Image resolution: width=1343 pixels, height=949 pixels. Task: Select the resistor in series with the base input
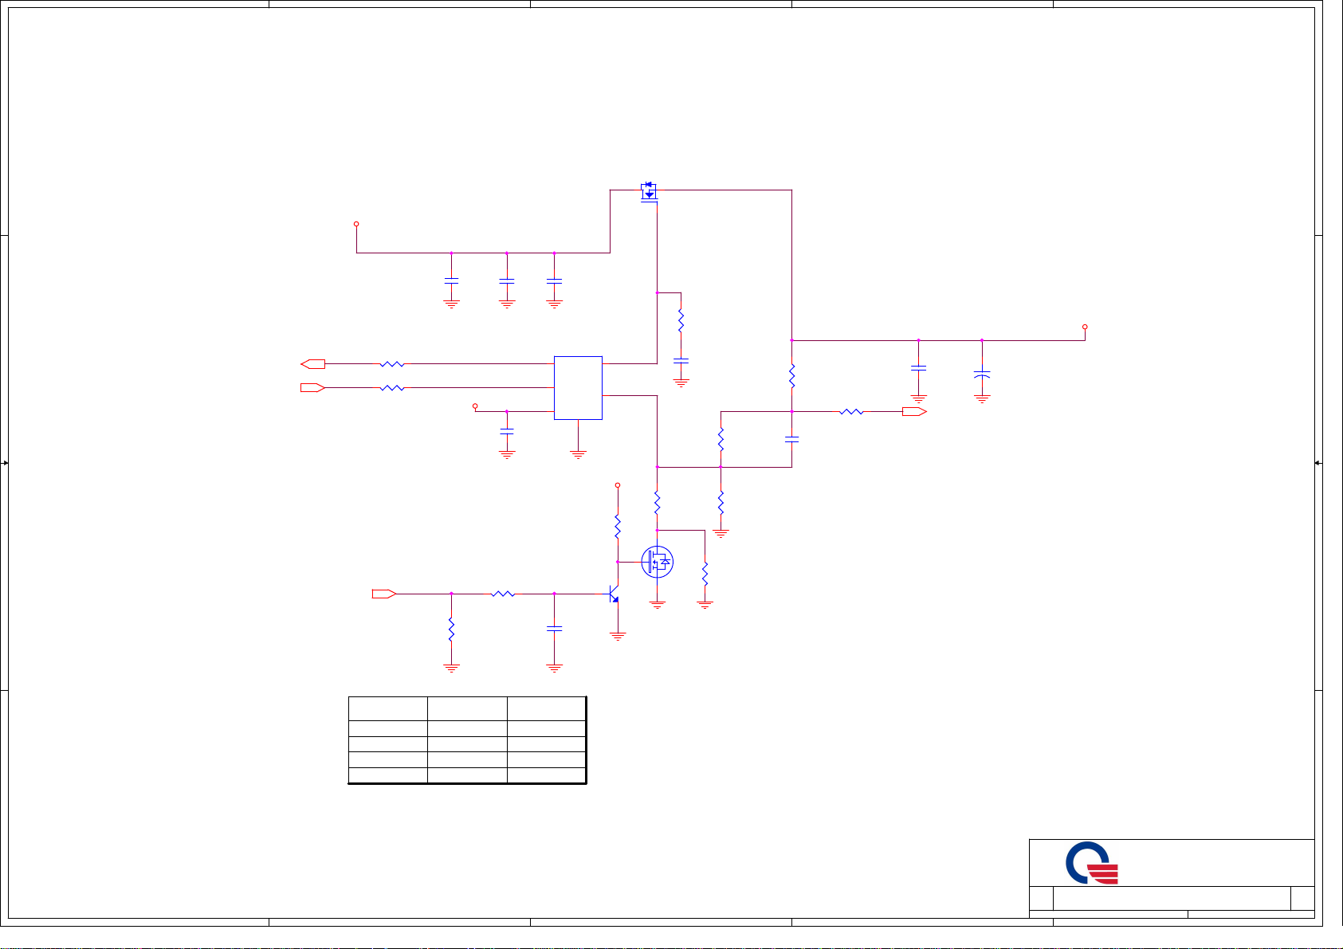pyautogui.click(x=503, y=594)
